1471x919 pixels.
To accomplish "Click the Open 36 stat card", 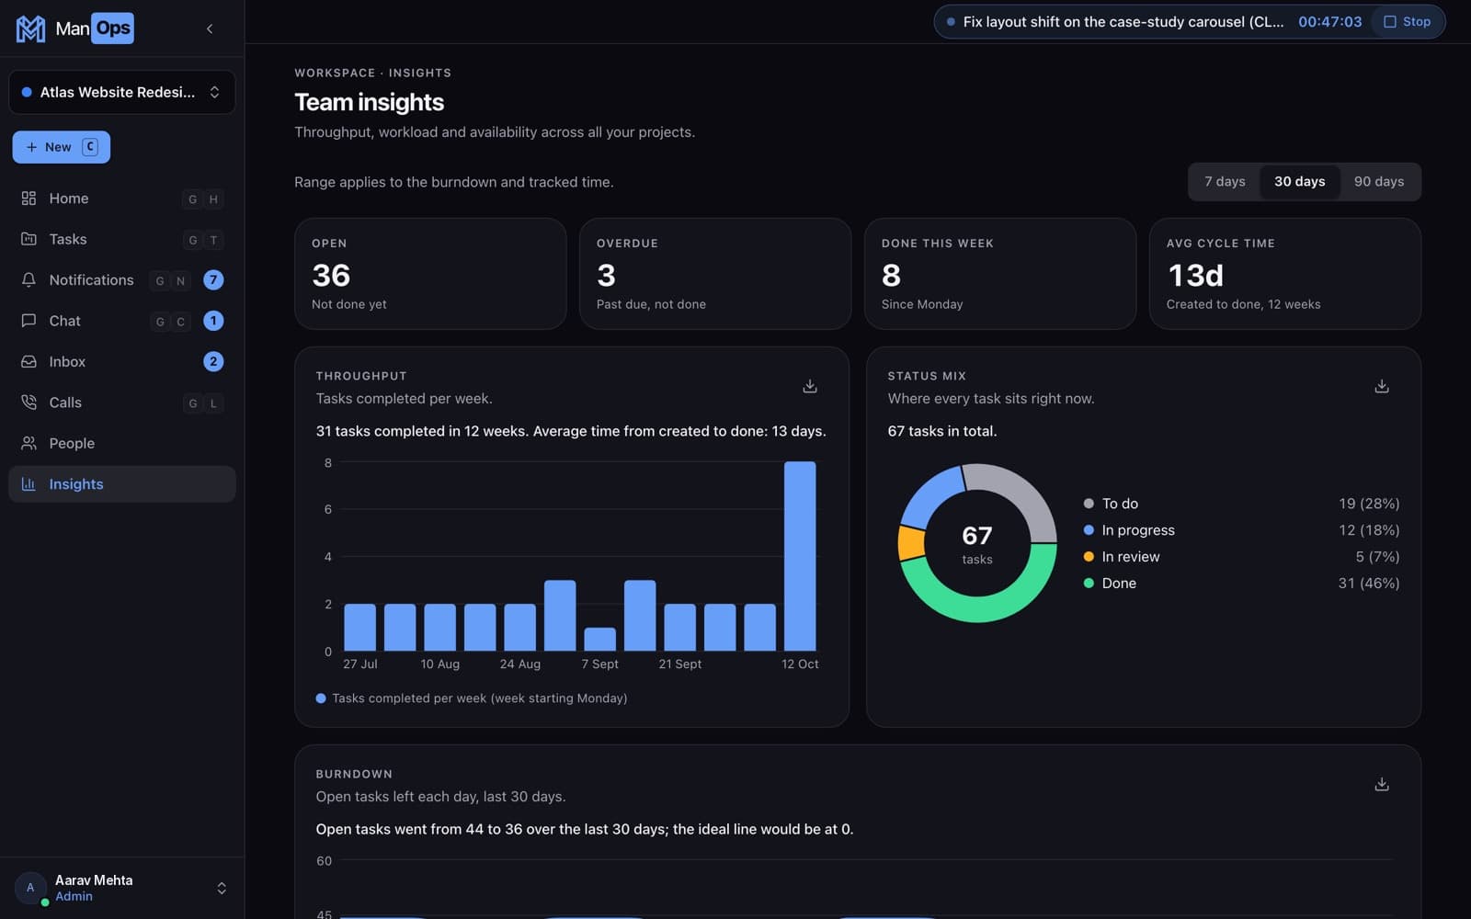I will pos(430,274).
